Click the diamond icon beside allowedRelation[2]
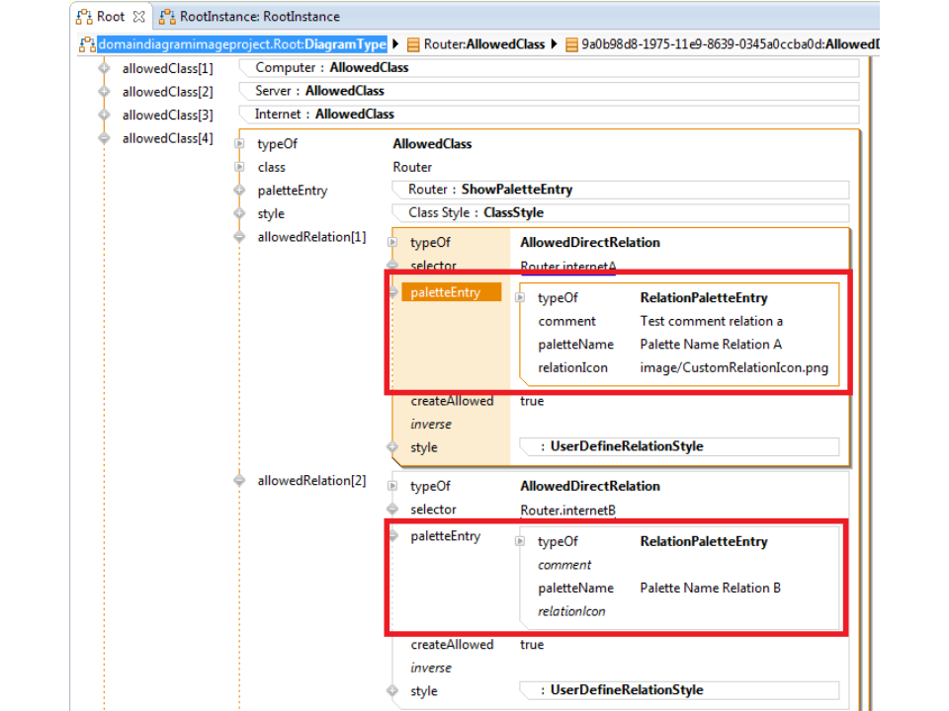 pos(238,481)
